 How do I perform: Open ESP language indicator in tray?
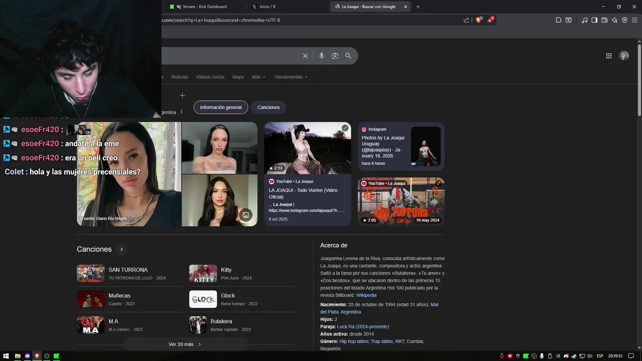click(599, 356)
